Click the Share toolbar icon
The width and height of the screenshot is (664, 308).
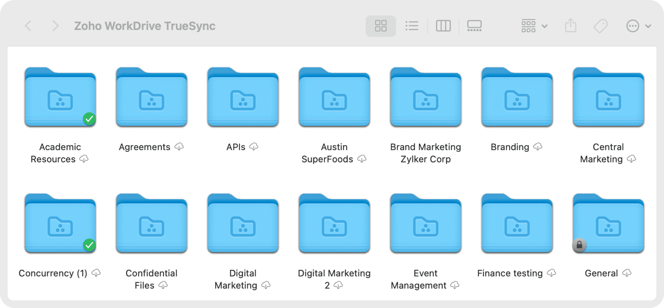[570, 26]
